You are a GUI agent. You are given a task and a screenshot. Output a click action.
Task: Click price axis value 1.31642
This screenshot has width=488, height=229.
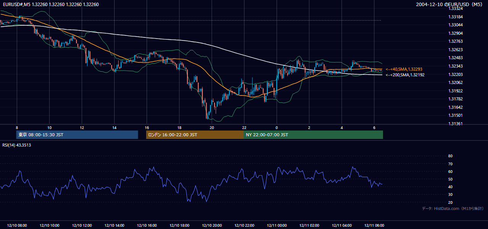pyautogui.click(x=456, y=107)
